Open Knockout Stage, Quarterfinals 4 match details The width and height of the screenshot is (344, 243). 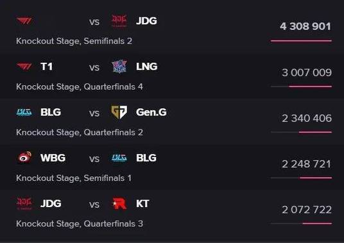pyautogui.click(x=80, y=87)
